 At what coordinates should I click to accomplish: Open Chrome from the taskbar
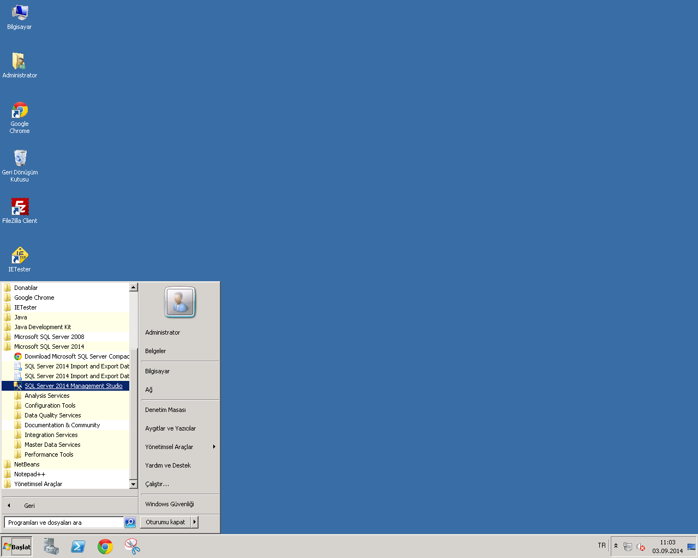(105, 547)
